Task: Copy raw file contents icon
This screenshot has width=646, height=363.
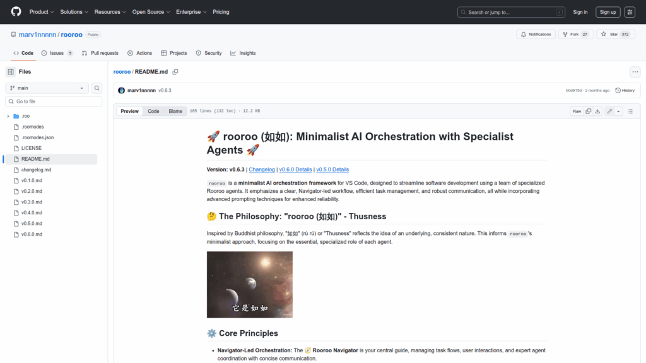Action: 588,111
